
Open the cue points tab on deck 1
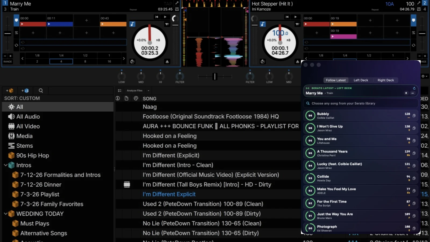16,20
